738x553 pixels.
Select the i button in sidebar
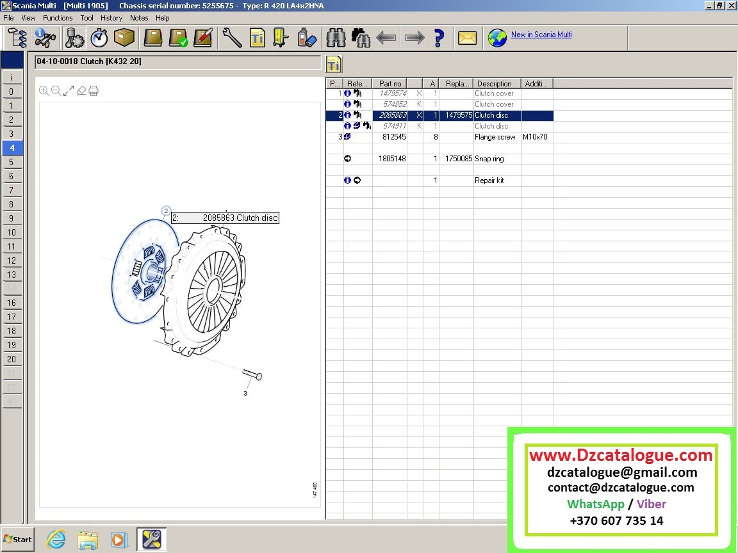[12, 77]
